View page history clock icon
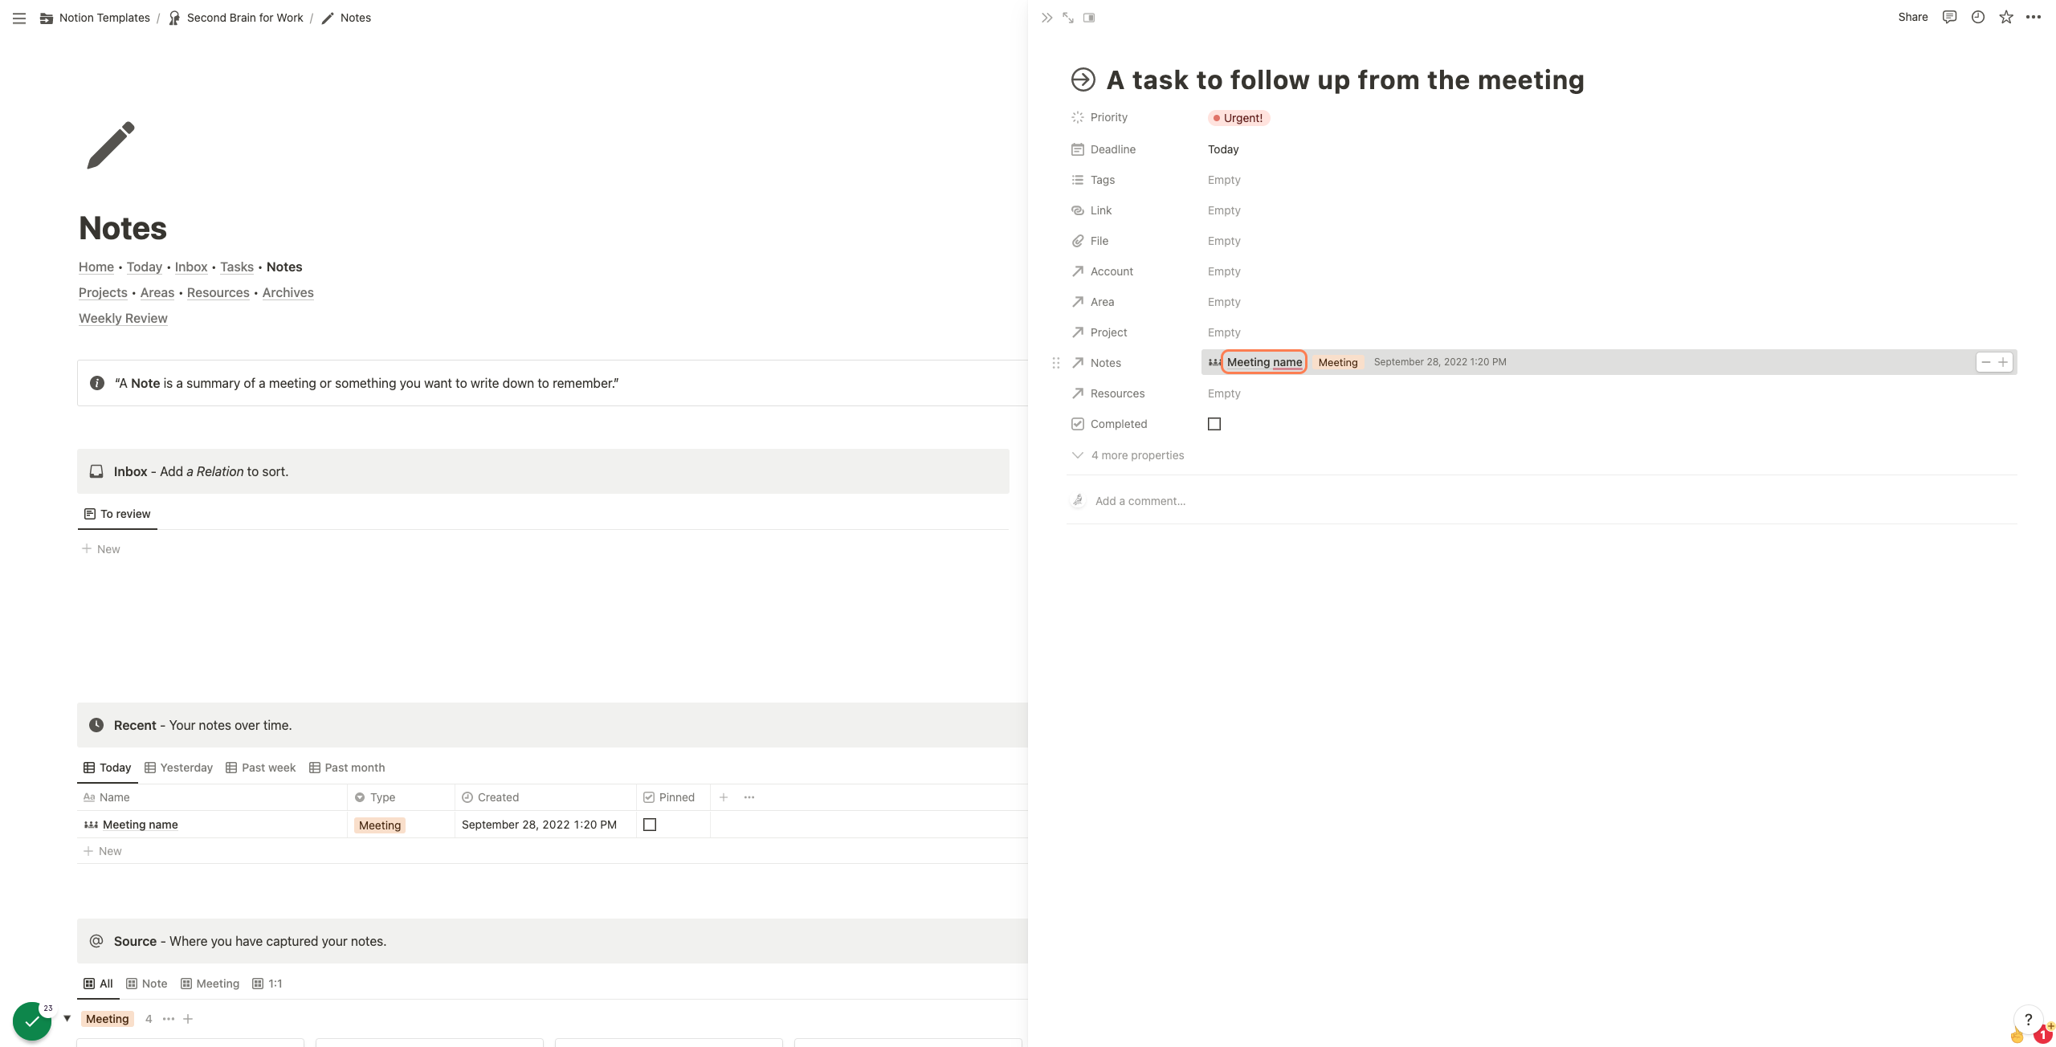The width and height of the screenshot is (2056, 1047). click(x=1978, y=17)
